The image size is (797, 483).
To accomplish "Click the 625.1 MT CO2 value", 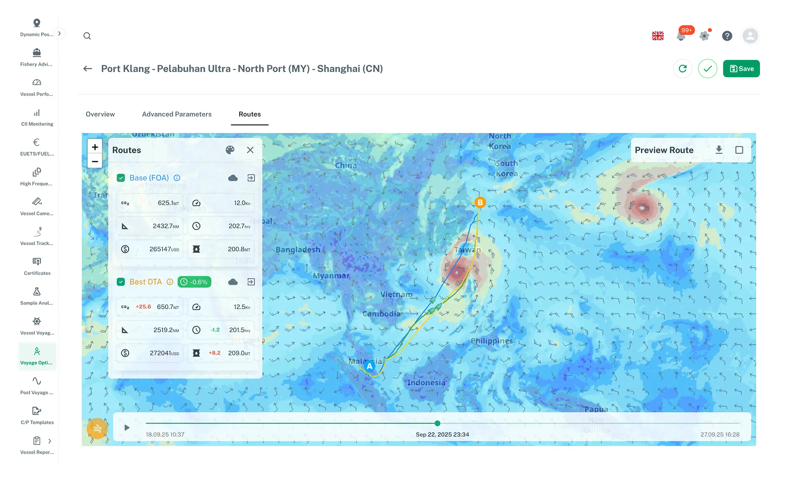I will (x=168, y=203).
